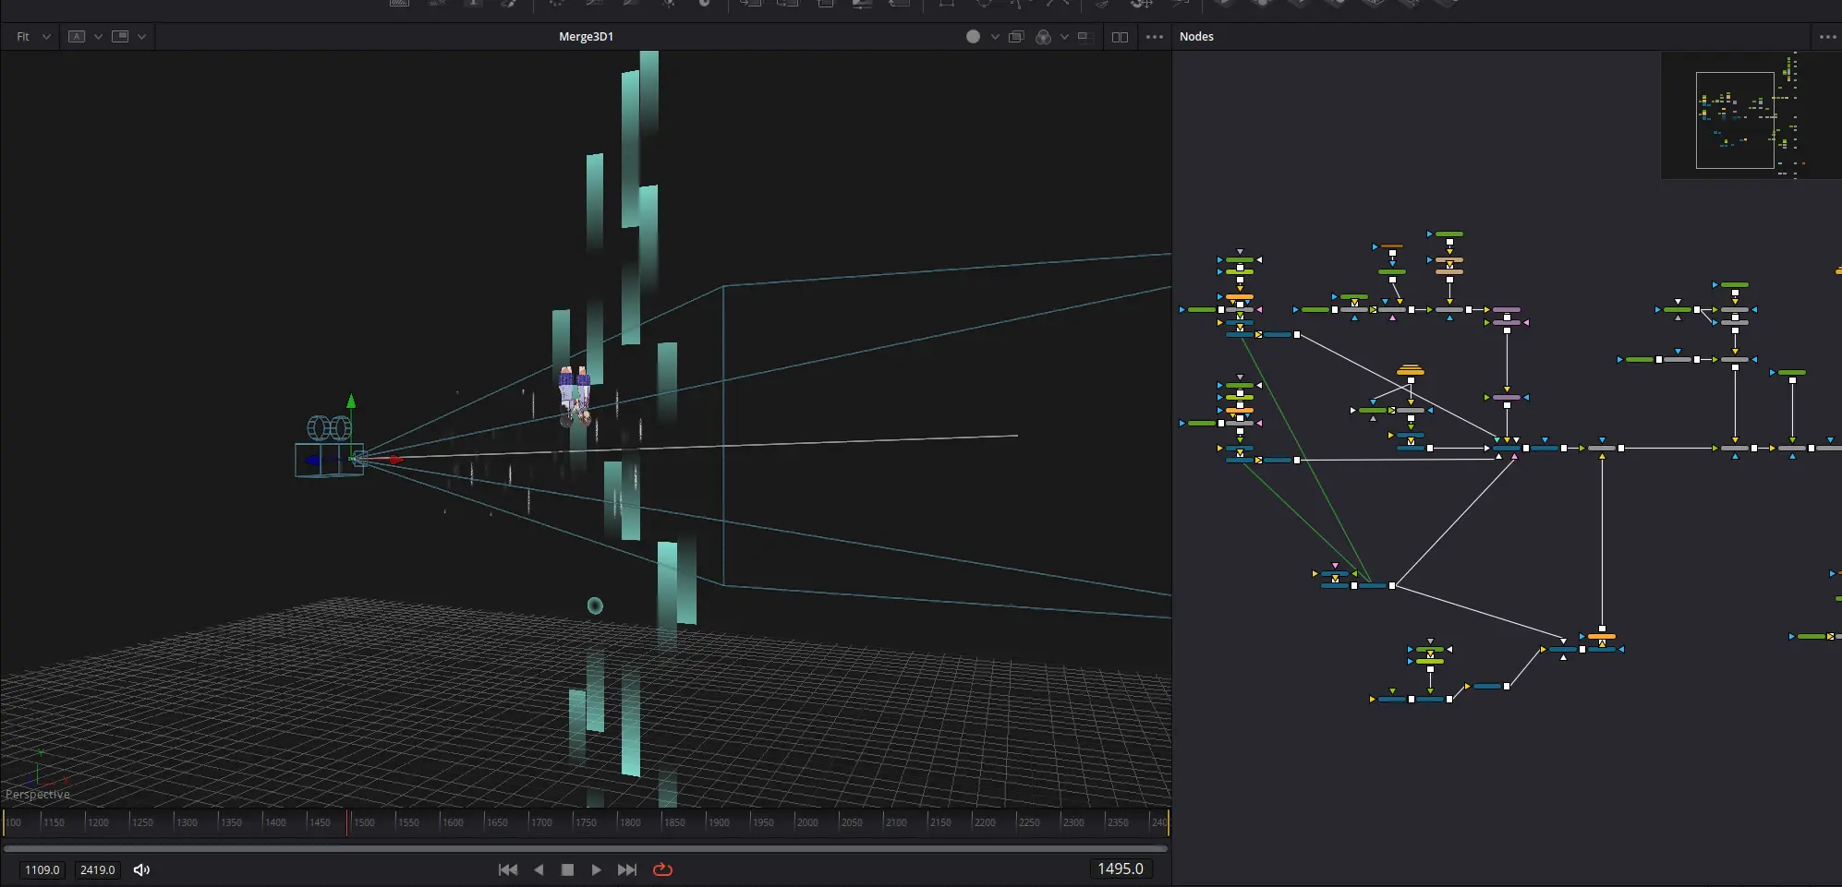Expand the arrow next to sphere icon

pos(995,37)
